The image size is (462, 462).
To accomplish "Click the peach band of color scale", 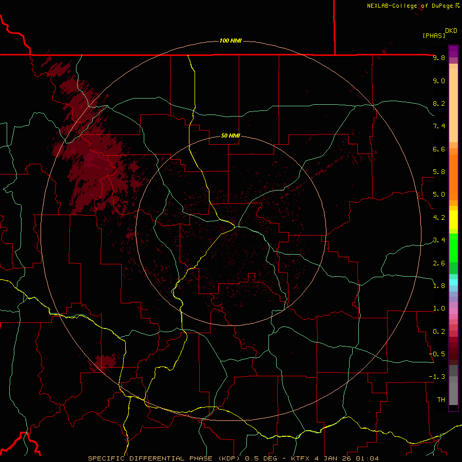I will point(453,105).
